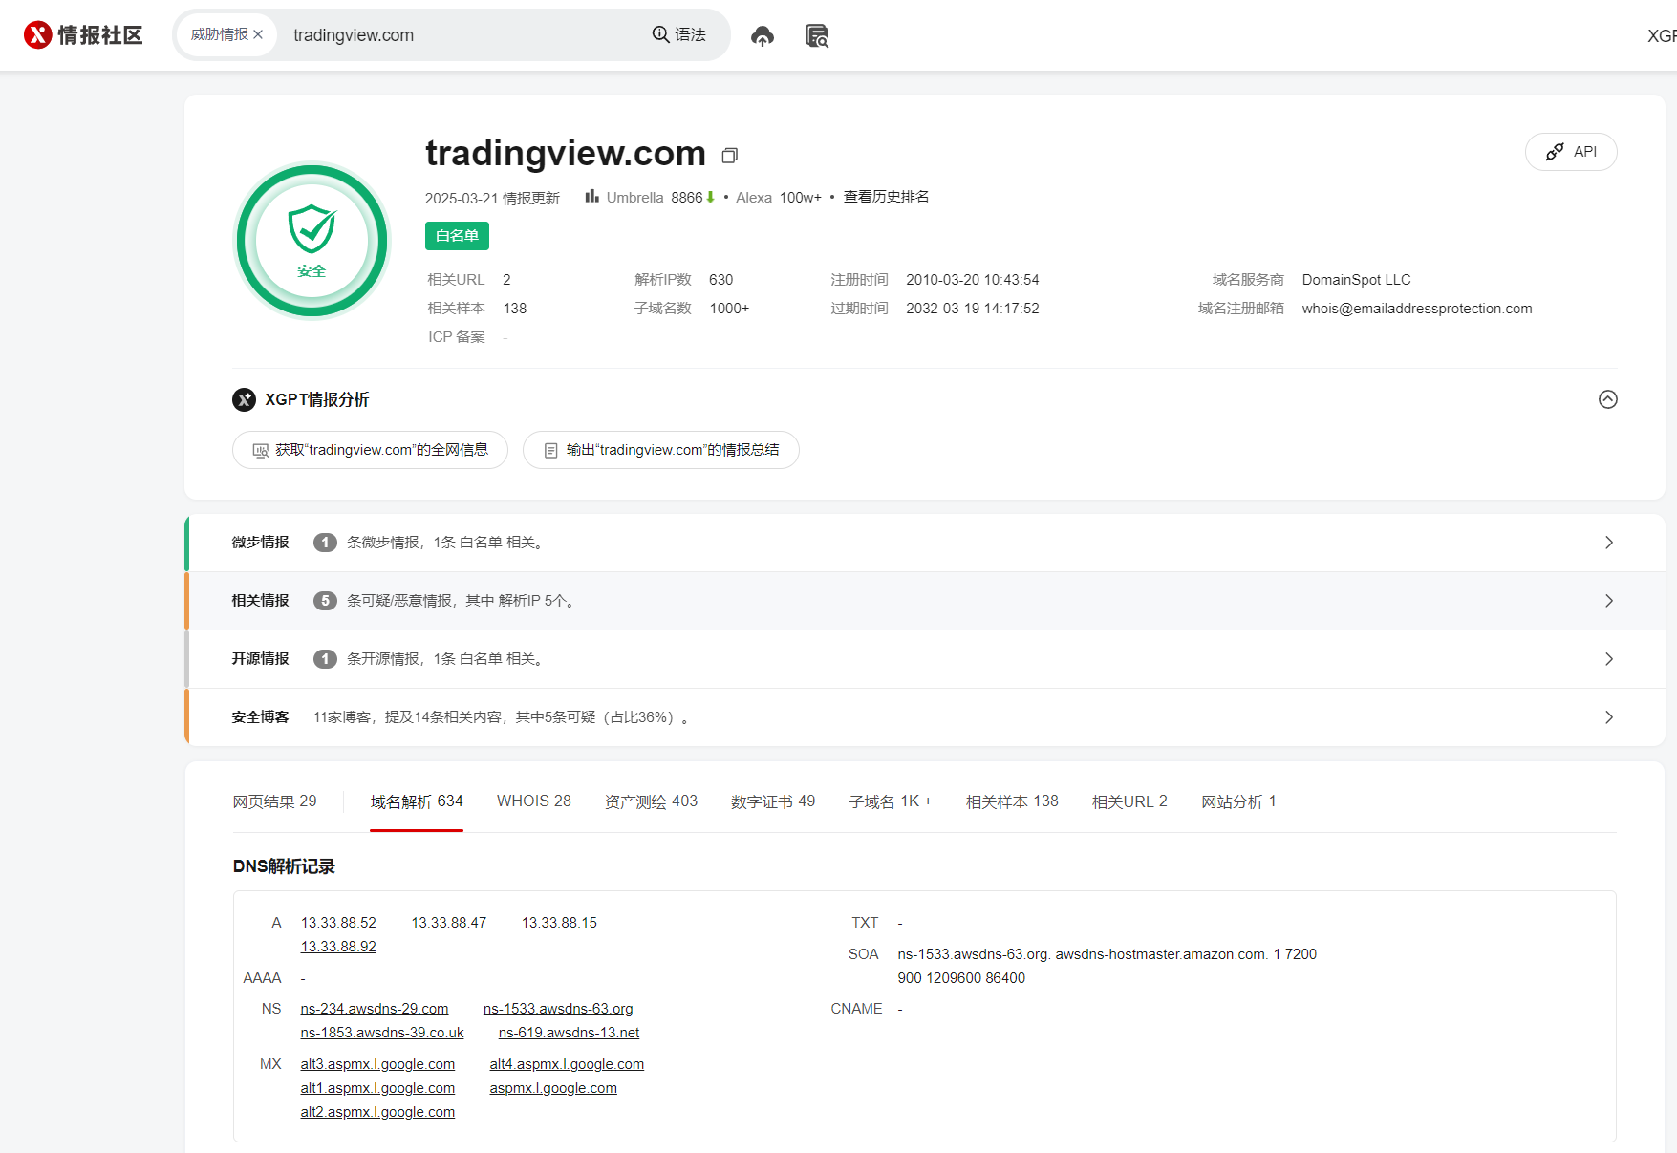Open NS record ns-1853.awsdns-39.co.uk
1677x1153 pixels.
[382, 1033]
